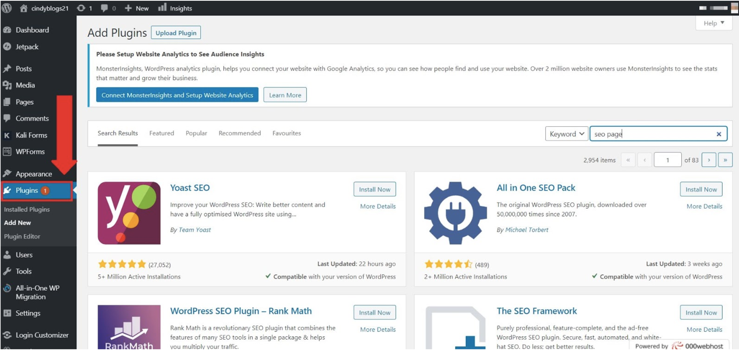Go to Dashboard in sidebar

click(x=32, y=30)
